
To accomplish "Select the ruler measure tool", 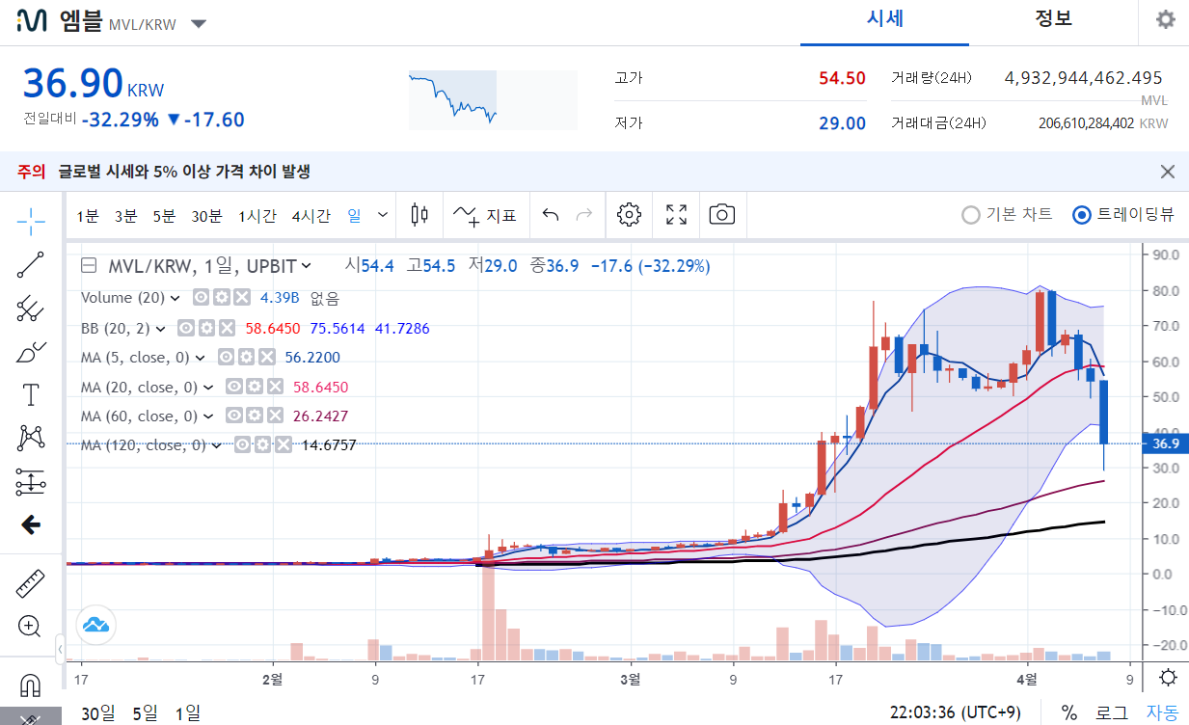I will pyautogui.click(x=31, y=583).
